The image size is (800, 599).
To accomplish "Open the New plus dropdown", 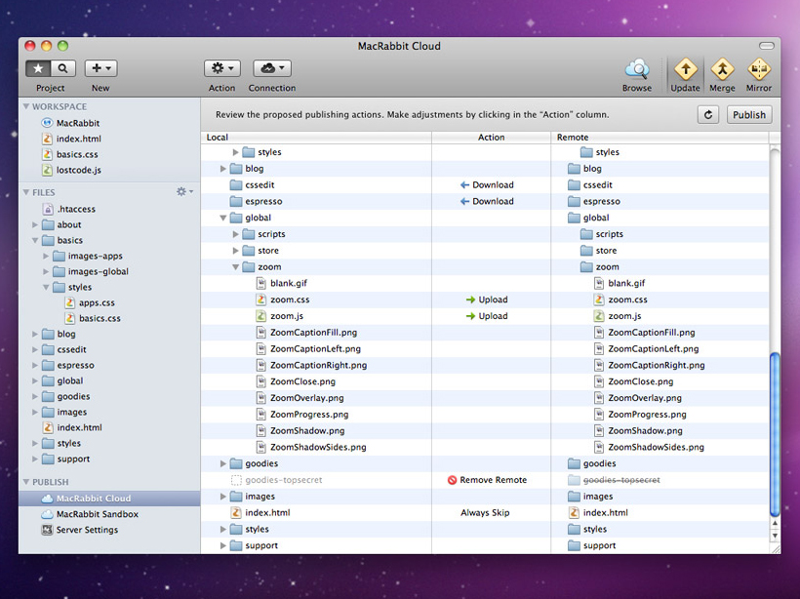I will coord(101,68).
